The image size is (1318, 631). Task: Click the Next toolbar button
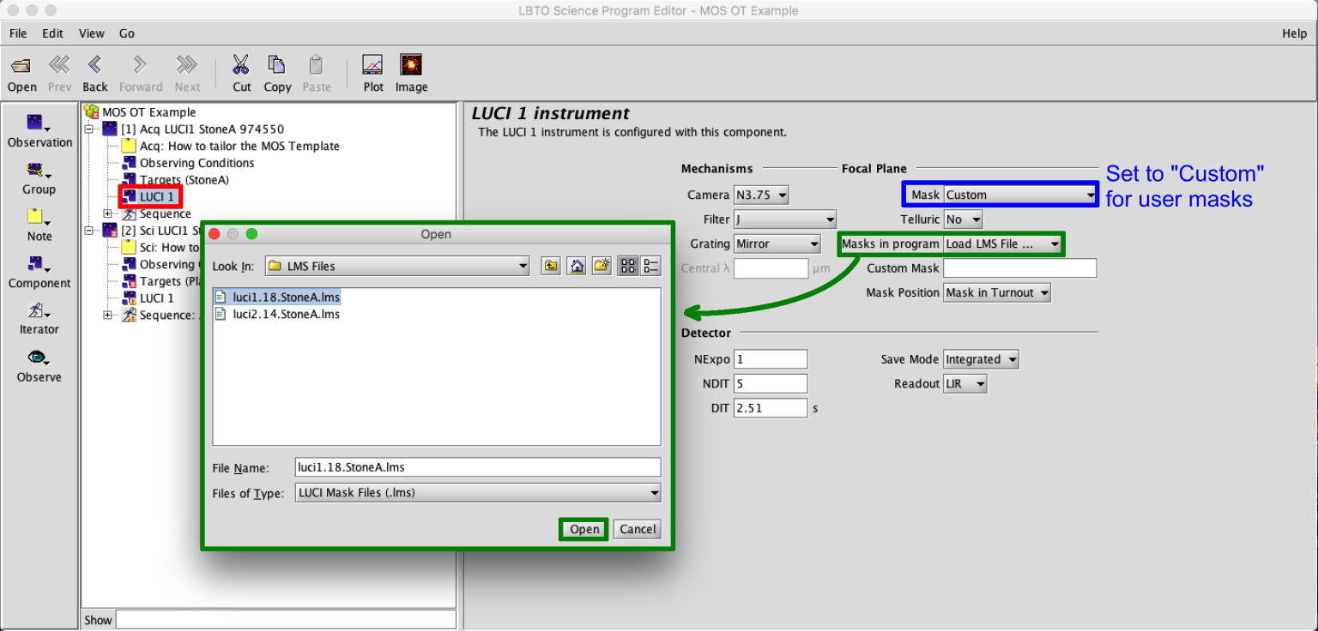186,65
